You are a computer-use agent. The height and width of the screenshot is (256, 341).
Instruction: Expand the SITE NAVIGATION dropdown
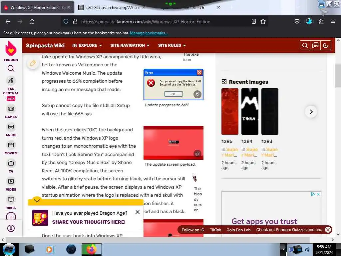point(130,45)
